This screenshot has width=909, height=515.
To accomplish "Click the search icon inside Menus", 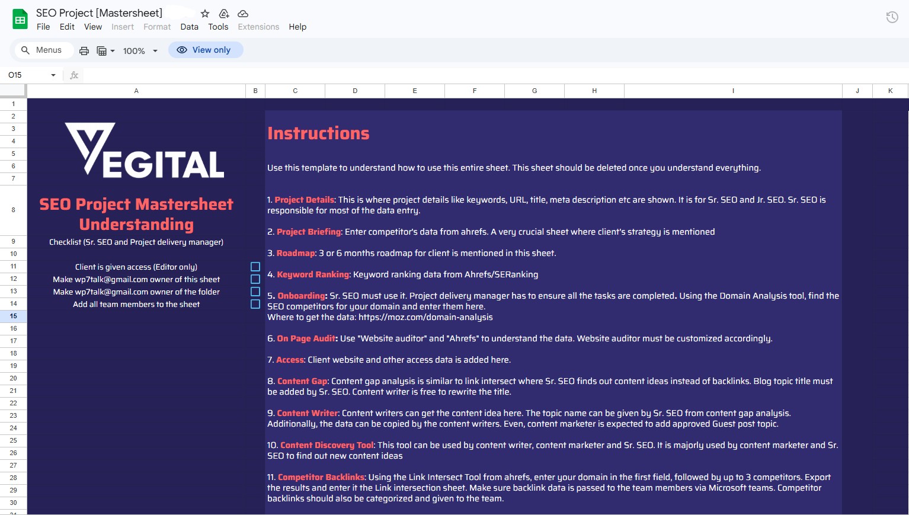I will point(25,50).
